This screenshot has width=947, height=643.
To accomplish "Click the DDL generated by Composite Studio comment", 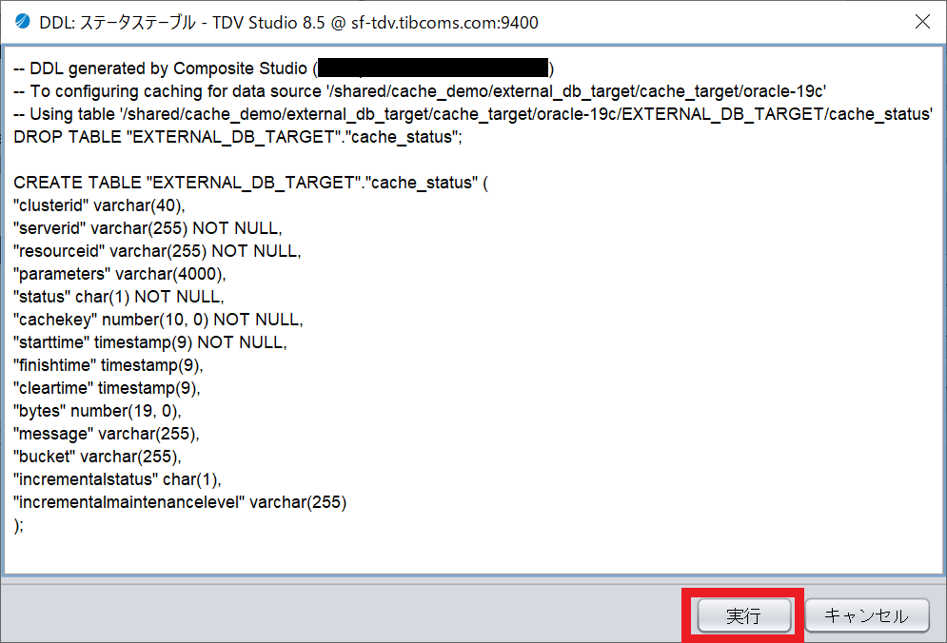I will point(284,68).
